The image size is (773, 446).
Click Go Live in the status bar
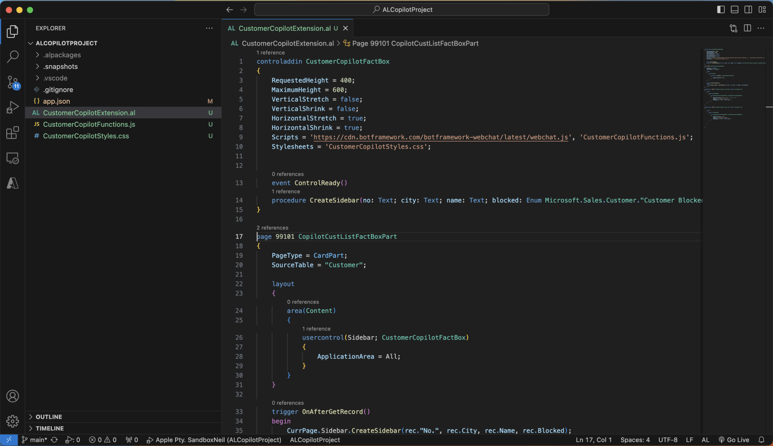tap(734, 440)
